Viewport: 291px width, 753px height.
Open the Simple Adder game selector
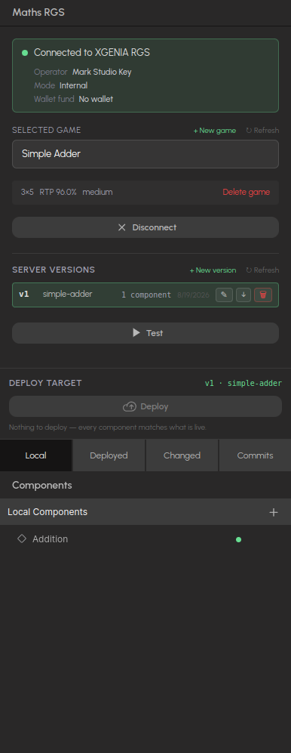coord(145,154)
